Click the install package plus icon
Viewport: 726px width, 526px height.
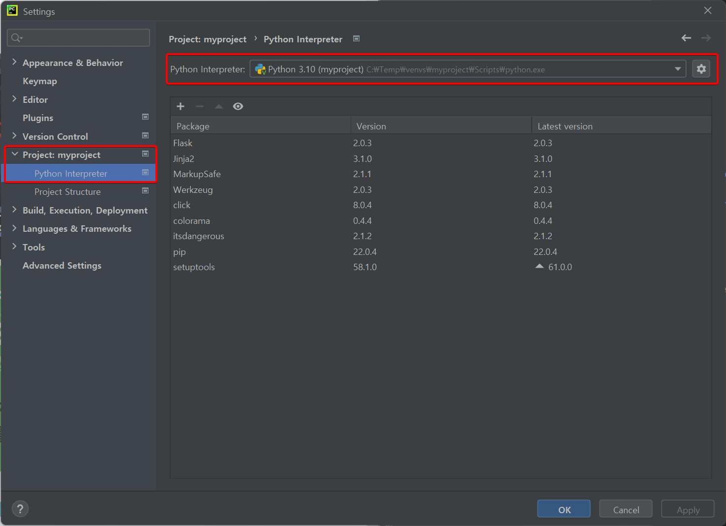pyautogui.click(x=181, y=106)
